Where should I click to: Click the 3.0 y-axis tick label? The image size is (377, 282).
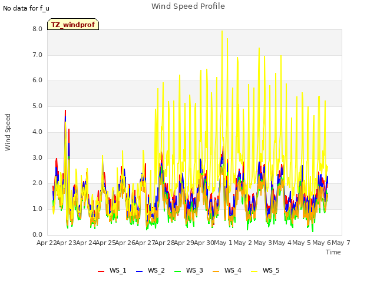tap(37, 158)
